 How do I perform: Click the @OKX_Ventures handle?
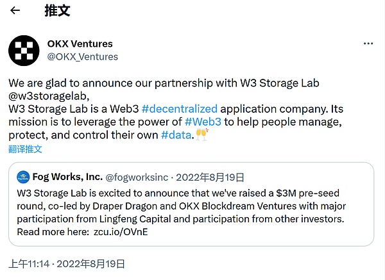[x=82, y=56]
